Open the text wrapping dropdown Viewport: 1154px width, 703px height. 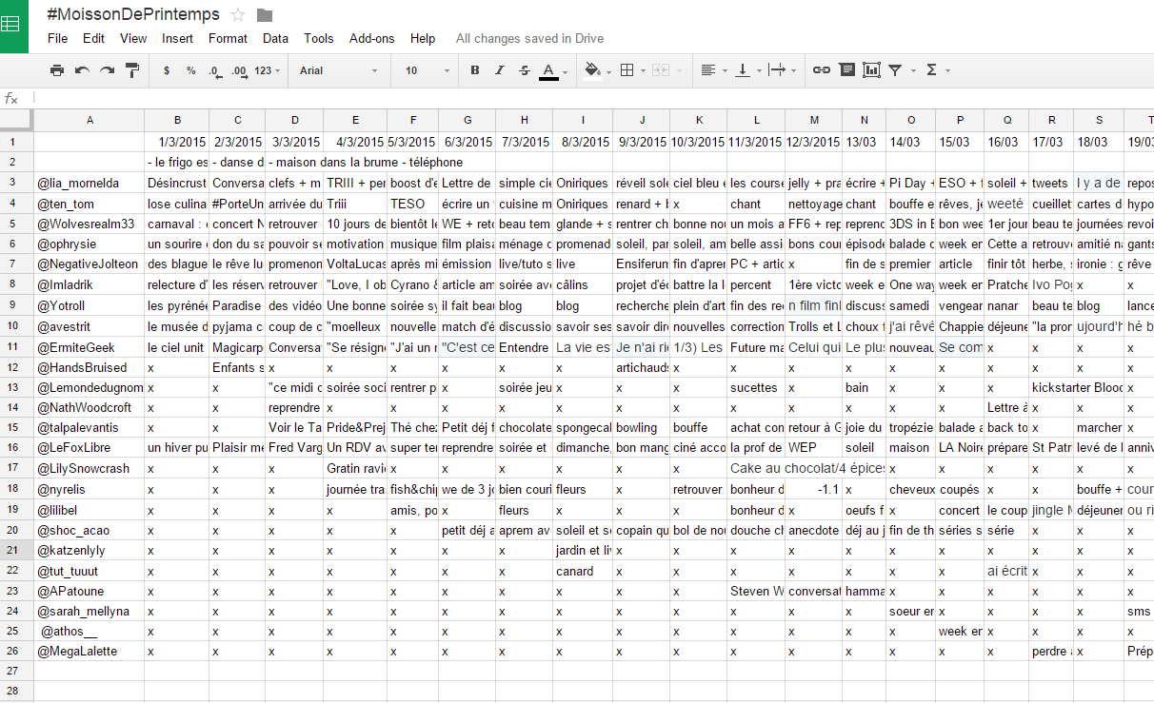click(x=781, y=70)
